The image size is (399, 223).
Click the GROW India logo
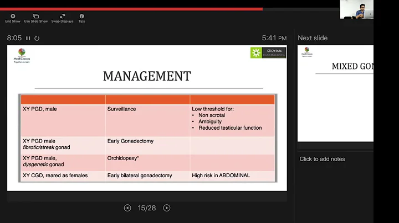[268, 52]
